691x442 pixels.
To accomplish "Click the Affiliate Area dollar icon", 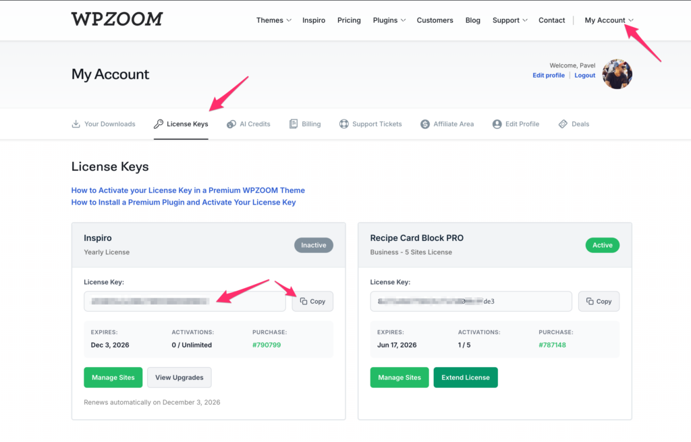I will pyautogui.click(x=425, y=124).
